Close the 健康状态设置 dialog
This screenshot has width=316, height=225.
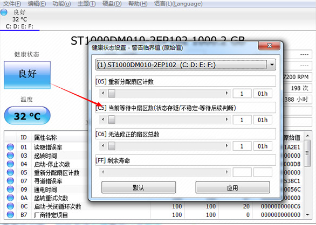pos(269,46)
